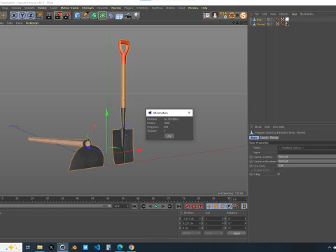
Task: Open the Pipeline menu
Action: pos(116,8)
